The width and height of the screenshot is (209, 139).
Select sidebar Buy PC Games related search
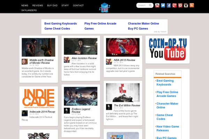click(167, 138)
